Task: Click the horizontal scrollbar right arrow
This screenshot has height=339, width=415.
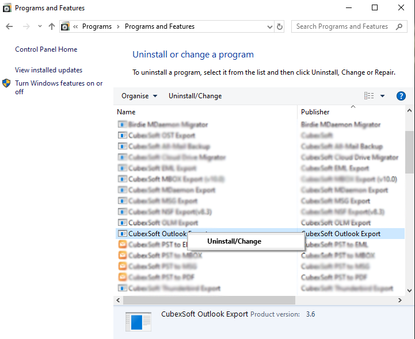Action: pos(400,300)
